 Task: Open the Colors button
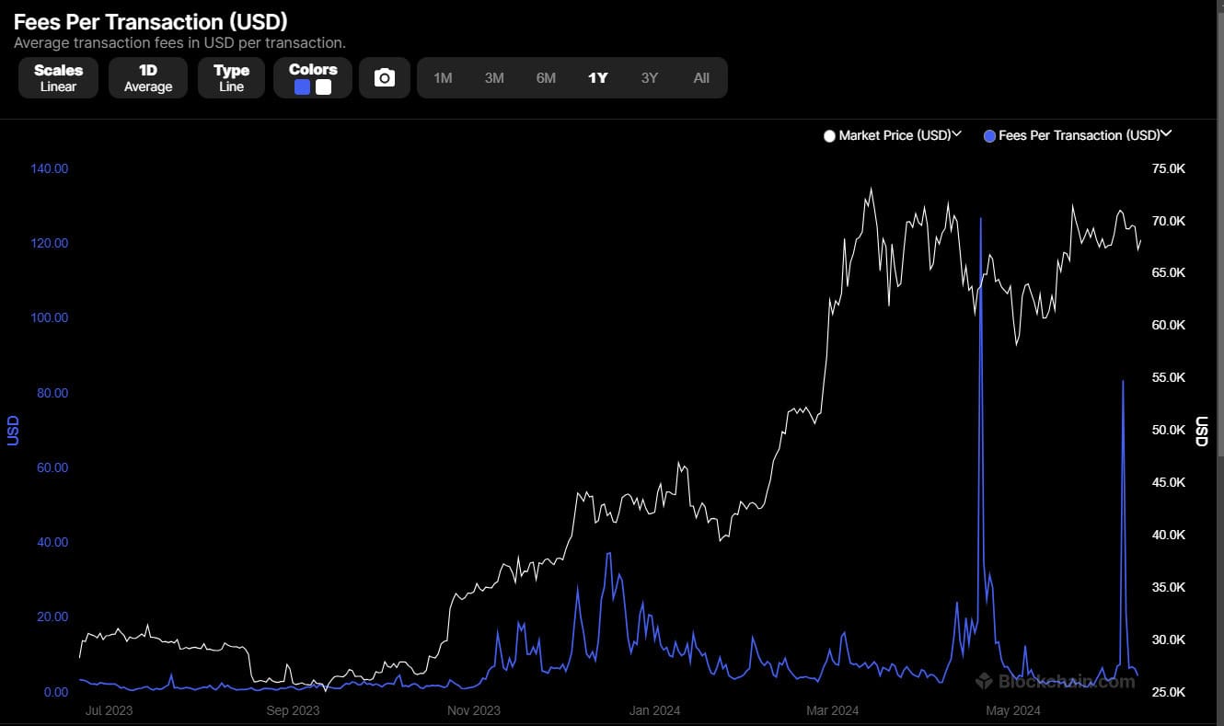[x=313, y=70]
